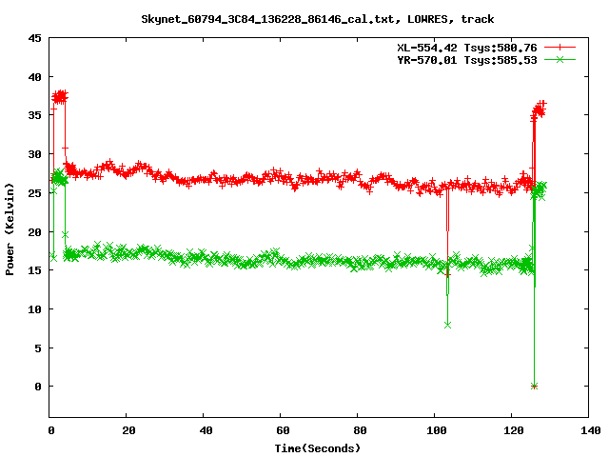Click the red outlier point near 14 Kelvin
Screen dimensions: 609x457
[447, 275]
